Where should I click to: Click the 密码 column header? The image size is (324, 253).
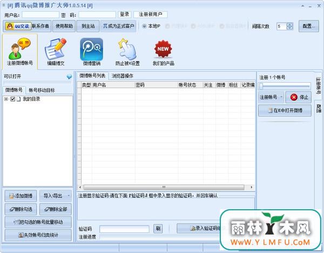pos(157,85)
